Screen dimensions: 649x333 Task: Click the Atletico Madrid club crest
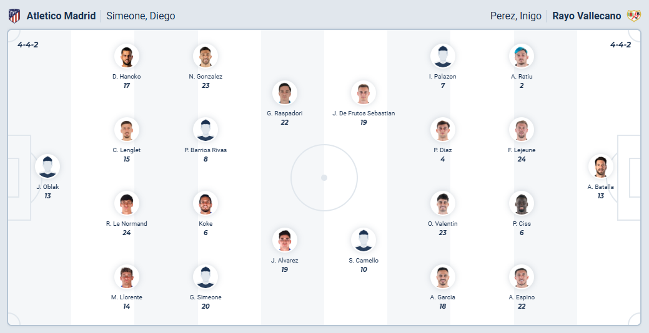(x=14, y=16)
